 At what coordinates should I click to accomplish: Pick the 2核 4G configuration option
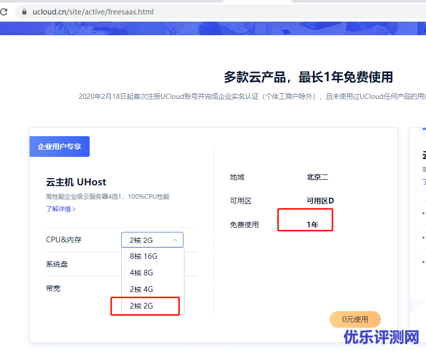[141, 289]
